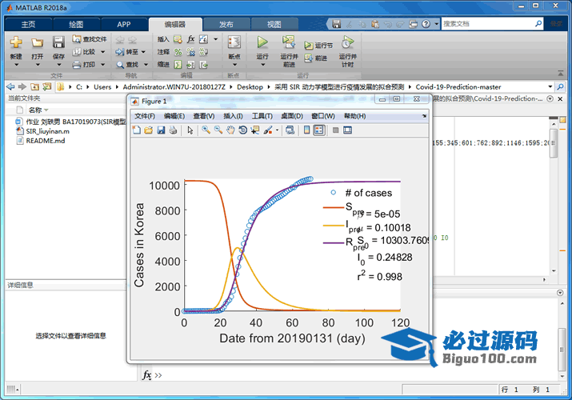
Task: Toggle the Zoom Out tool in Figure 1
Action: (x=218, y=130)
